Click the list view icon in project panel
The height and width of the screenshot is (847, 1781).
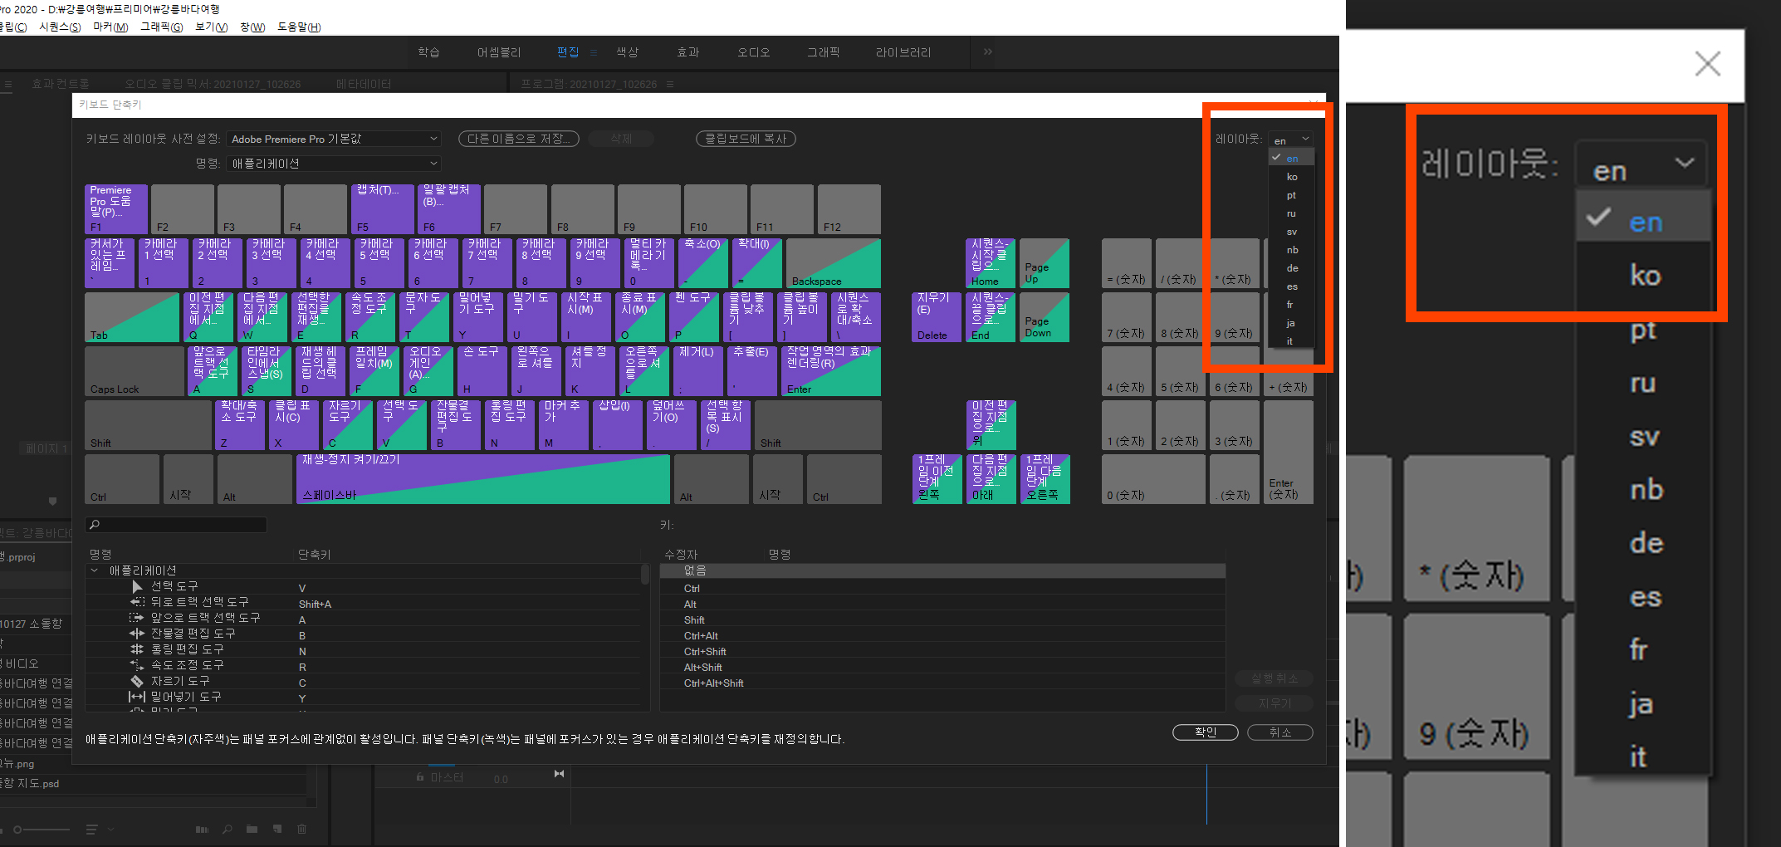coord(91,829)
